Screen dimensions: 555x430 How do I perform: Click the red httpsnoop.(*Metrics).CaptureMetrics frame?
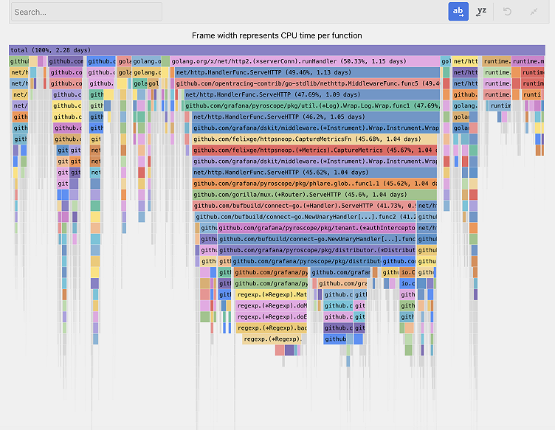pos(314,150)
